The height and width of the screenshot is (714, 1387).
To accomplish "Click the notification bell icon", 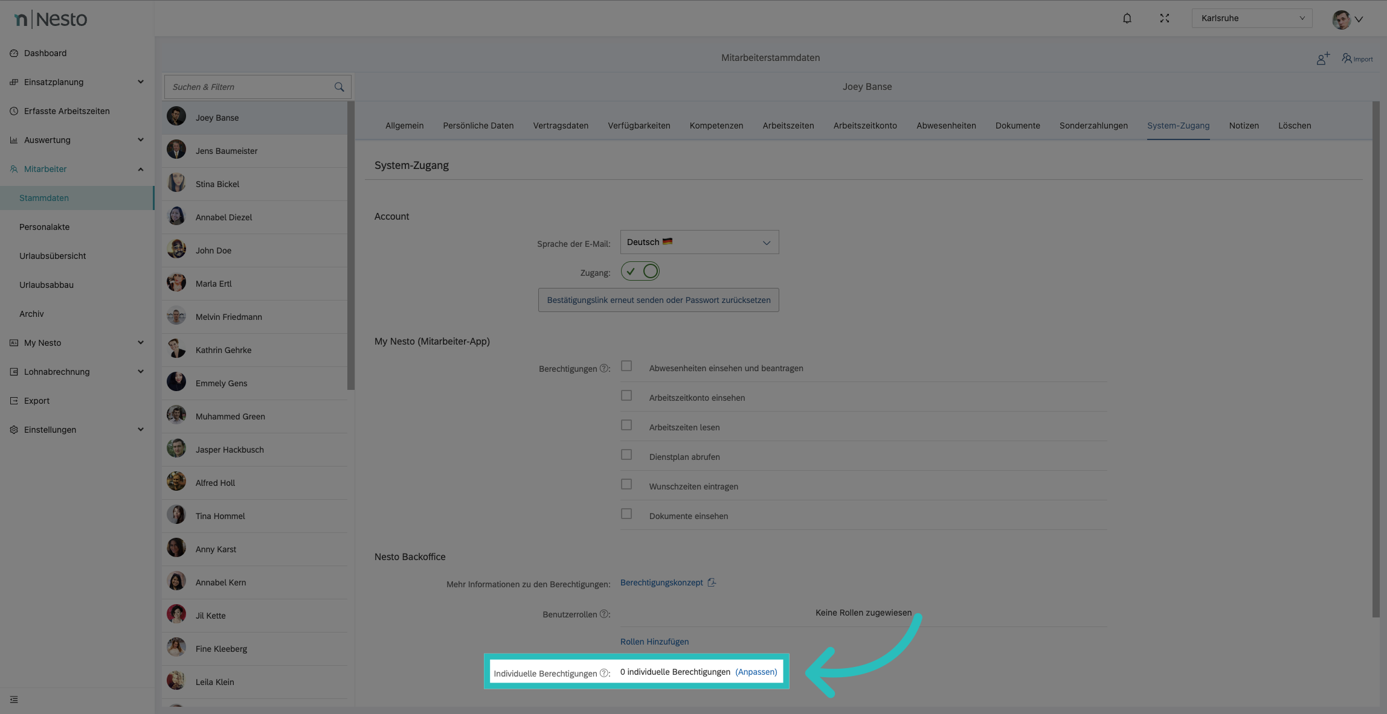I will coord(1127,18).
